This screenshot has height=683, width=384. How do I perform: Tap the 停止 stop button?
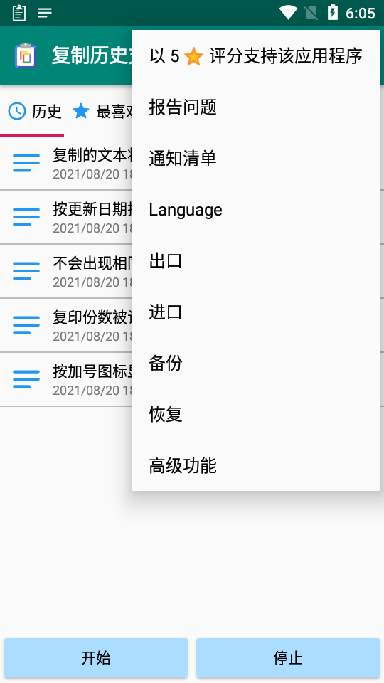(288, 657)
